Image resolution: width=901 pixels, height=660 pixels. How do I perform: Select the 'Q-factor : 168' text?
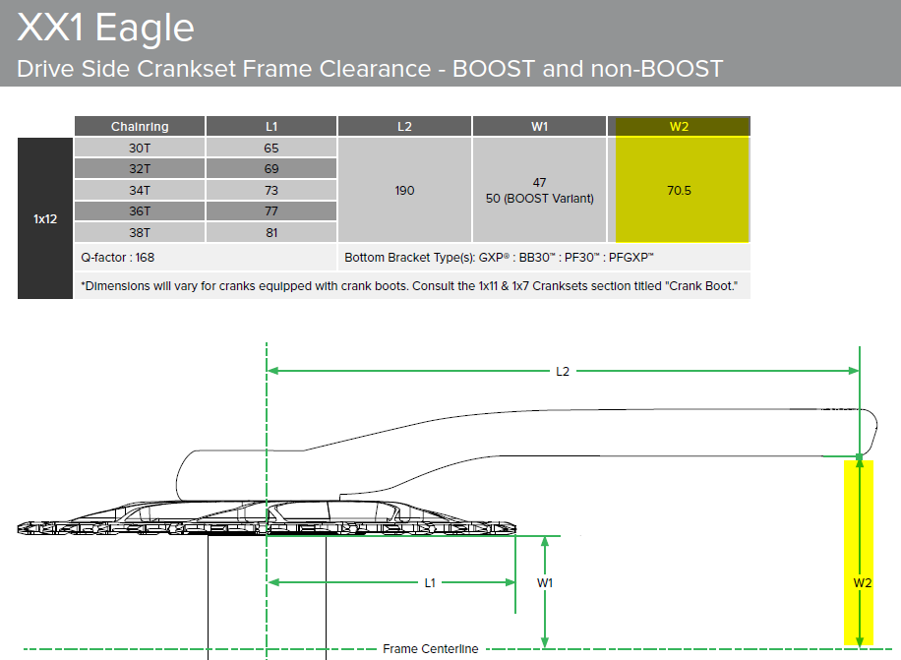click(118, 258)
